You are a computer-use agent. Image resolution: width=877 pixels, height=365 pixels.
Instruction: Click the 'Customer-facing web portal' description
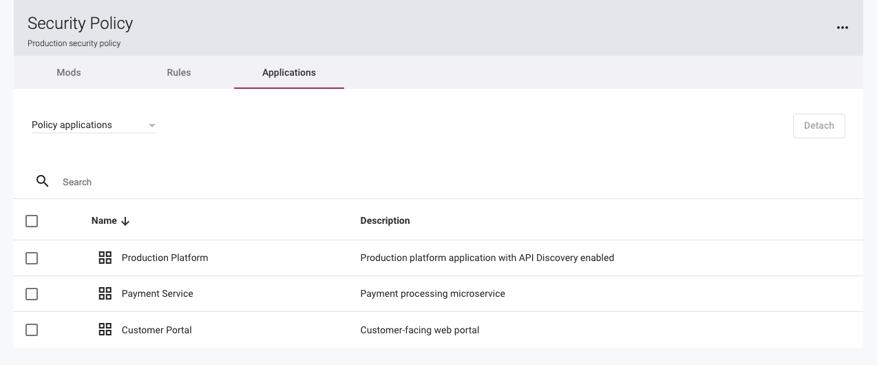[x=420, y=330]
